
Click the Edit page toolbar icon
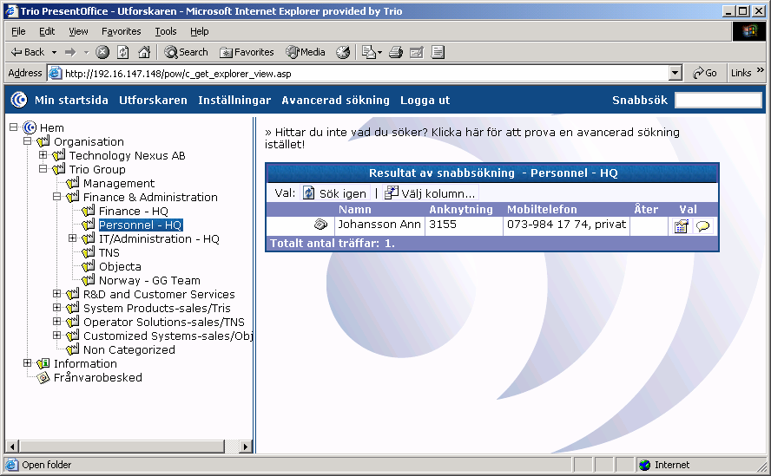click(x=417, y=52)
